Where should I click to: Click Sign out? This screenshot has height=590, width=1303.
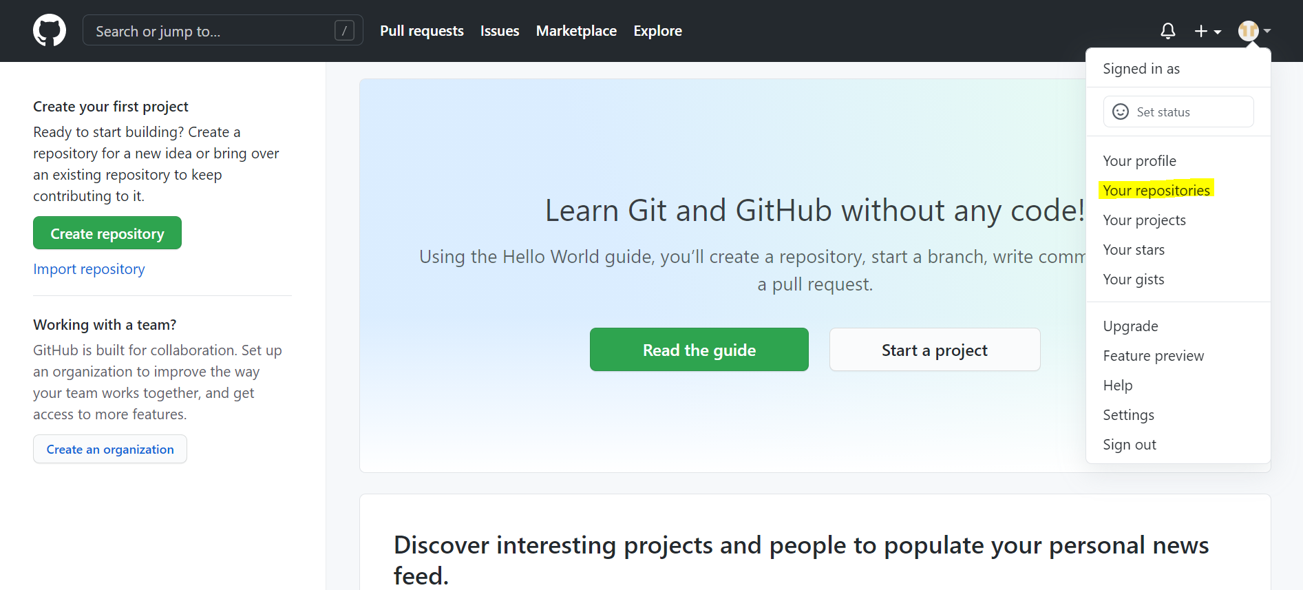(x=1130, y=445)
